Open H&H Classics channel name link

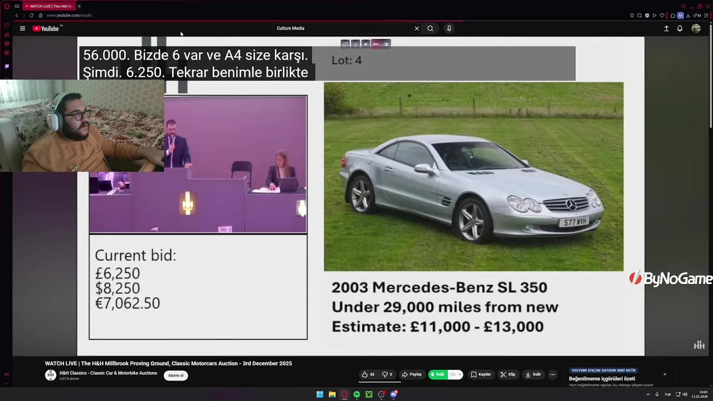[x=108, y=373]
